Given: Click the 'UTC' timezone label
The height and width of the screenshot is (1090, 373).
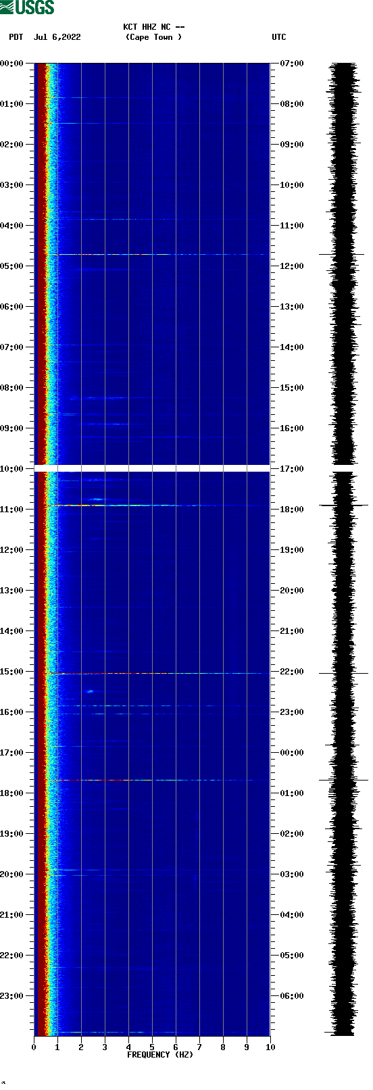Looking at the screenshot, I should click(x=279, y=37).
